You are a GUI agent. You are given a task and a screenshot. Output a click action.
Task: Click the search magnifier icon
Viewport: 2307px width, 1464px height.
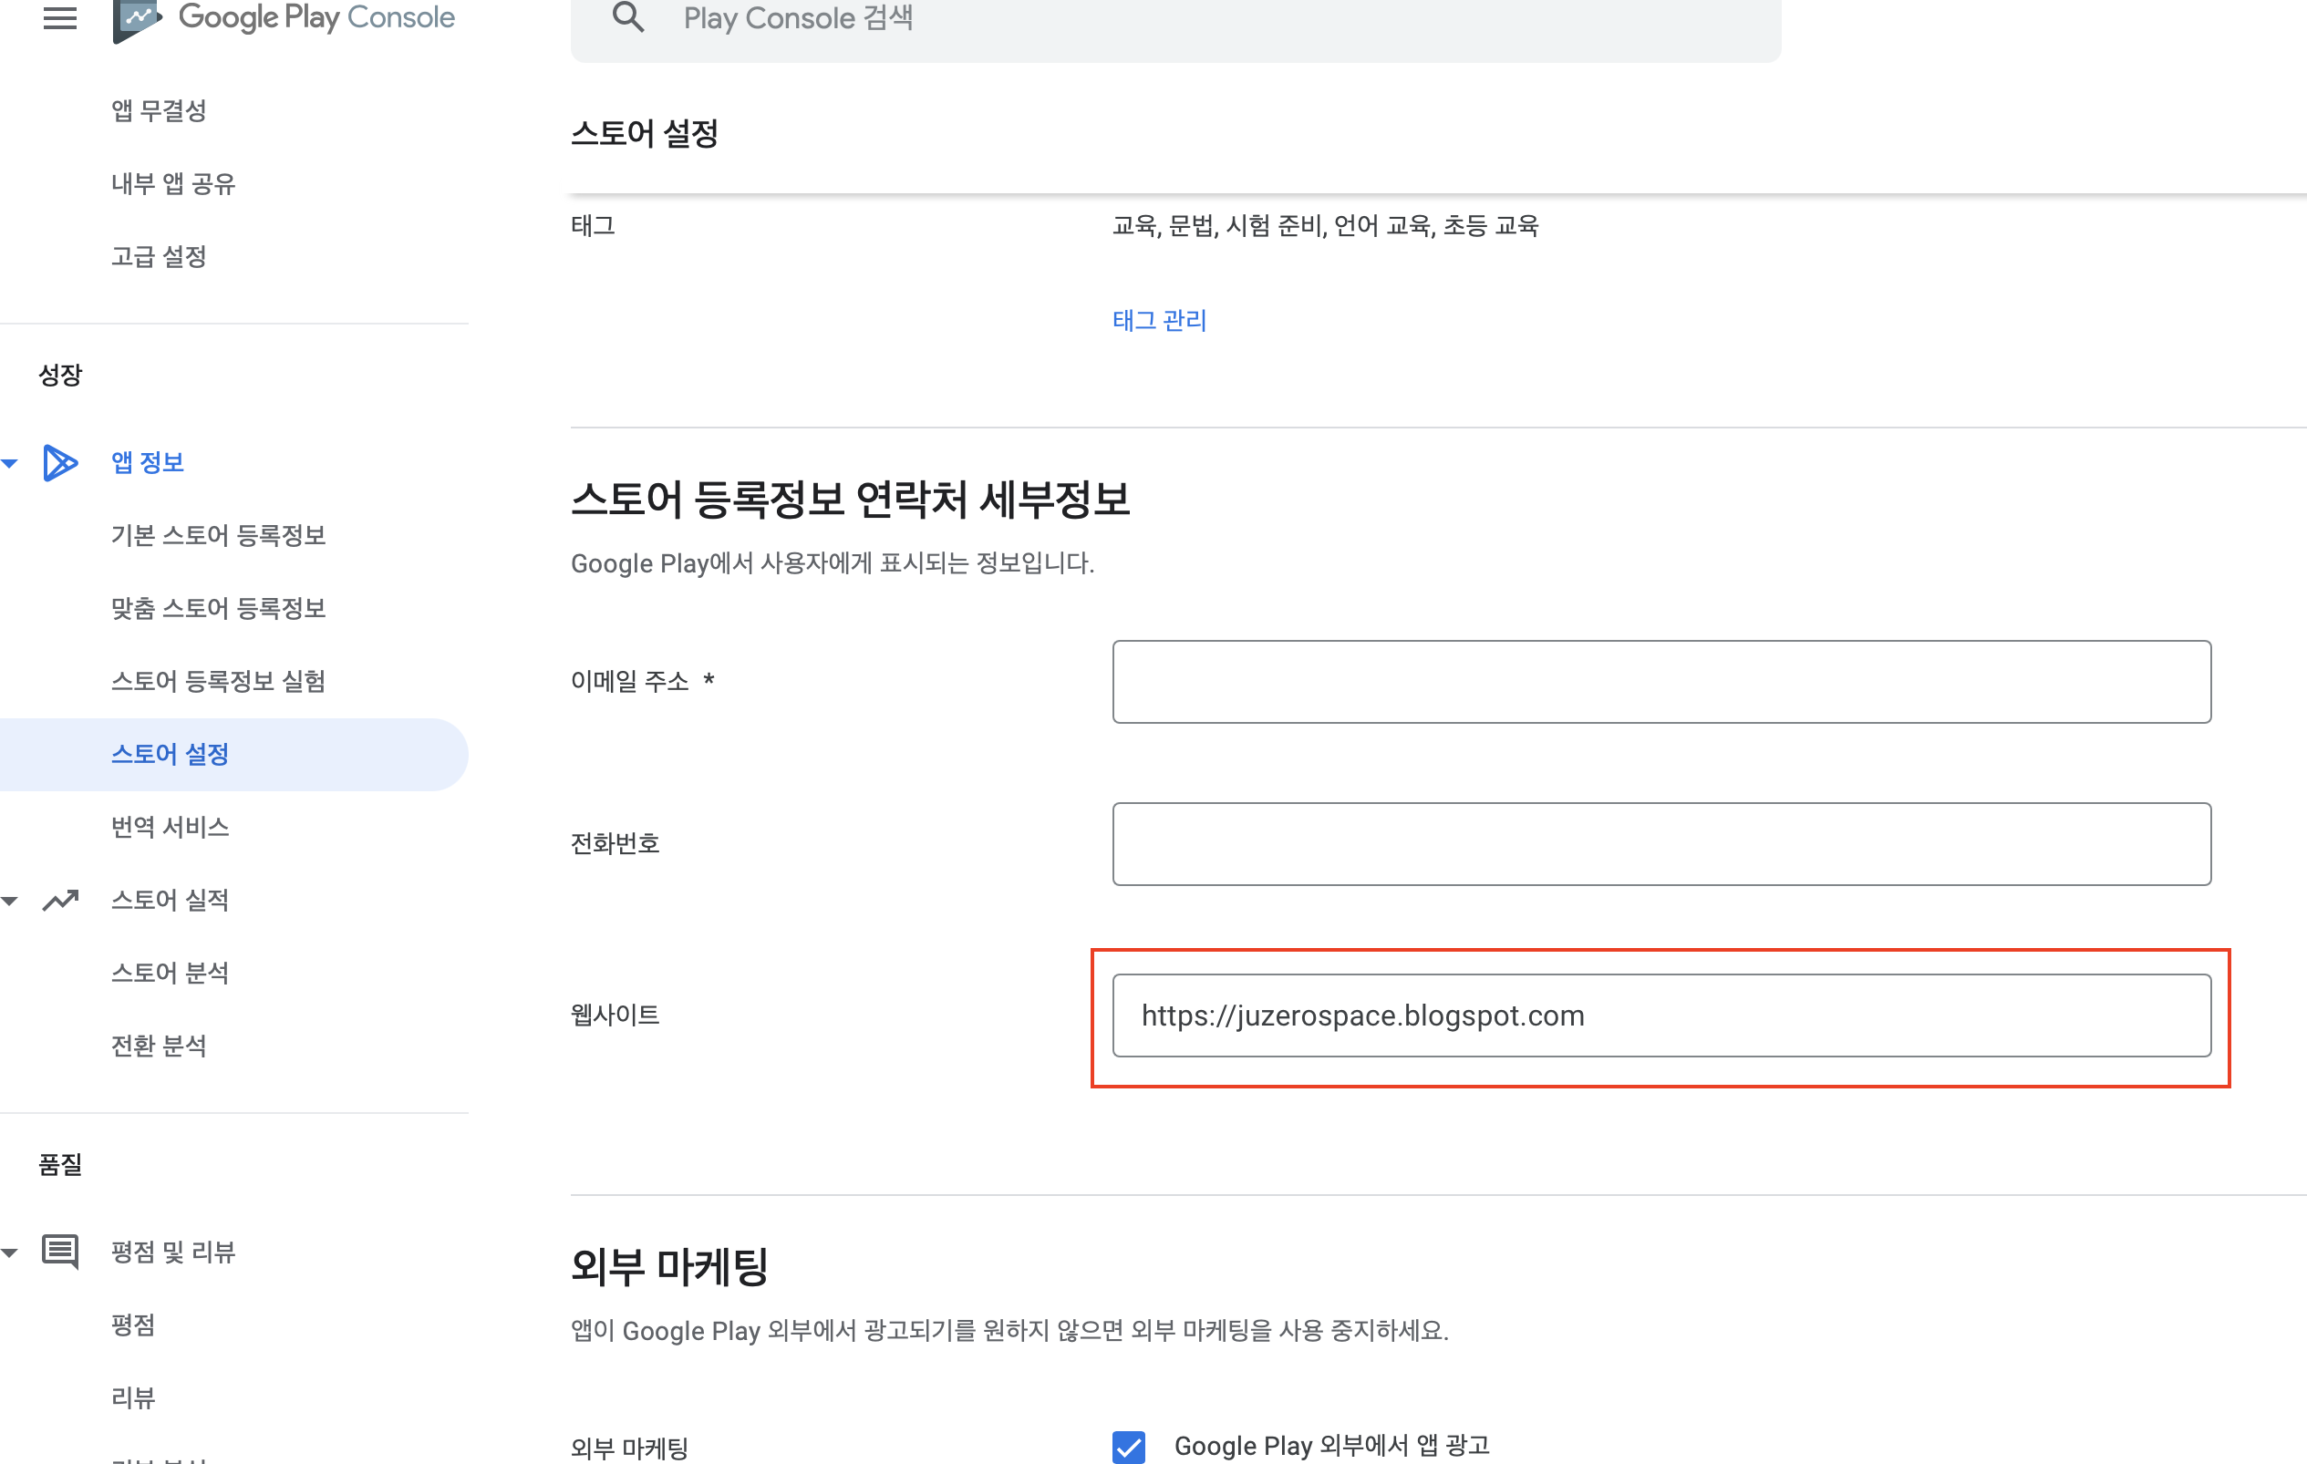point(628,17)
